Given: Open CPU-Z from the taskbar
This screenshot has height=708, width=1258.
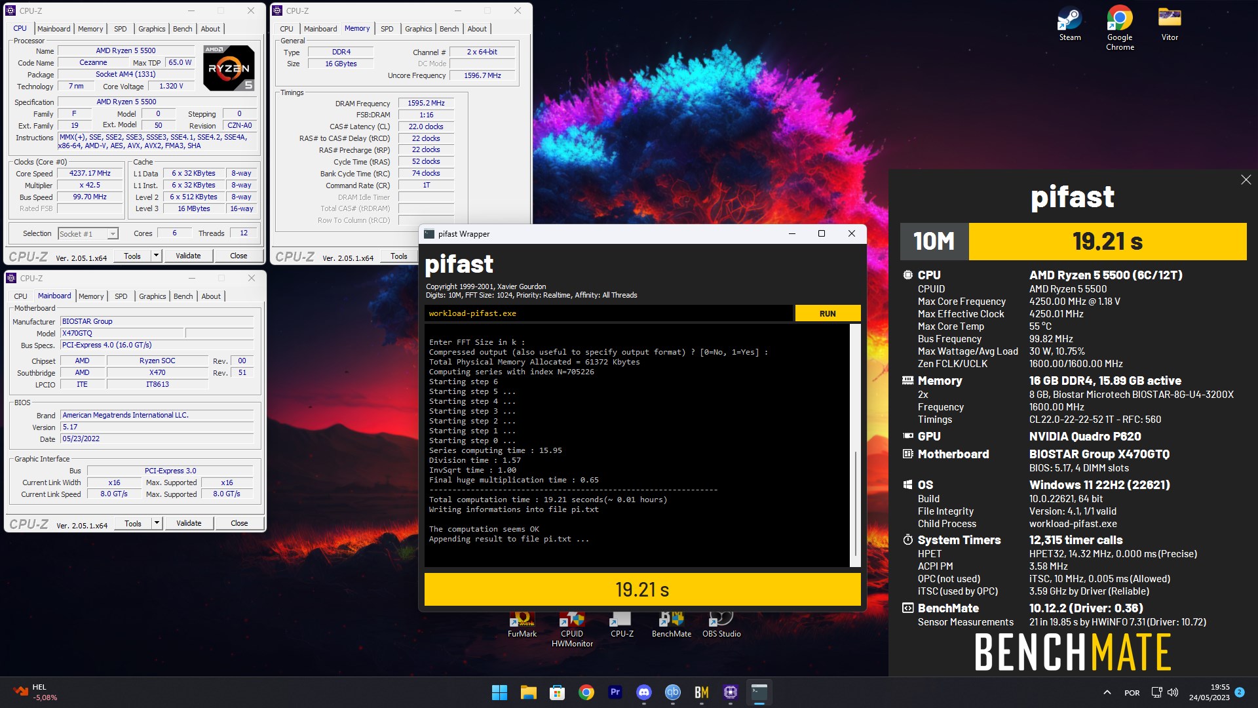Looking at the screenshot, I should click(x=731, y=692).
